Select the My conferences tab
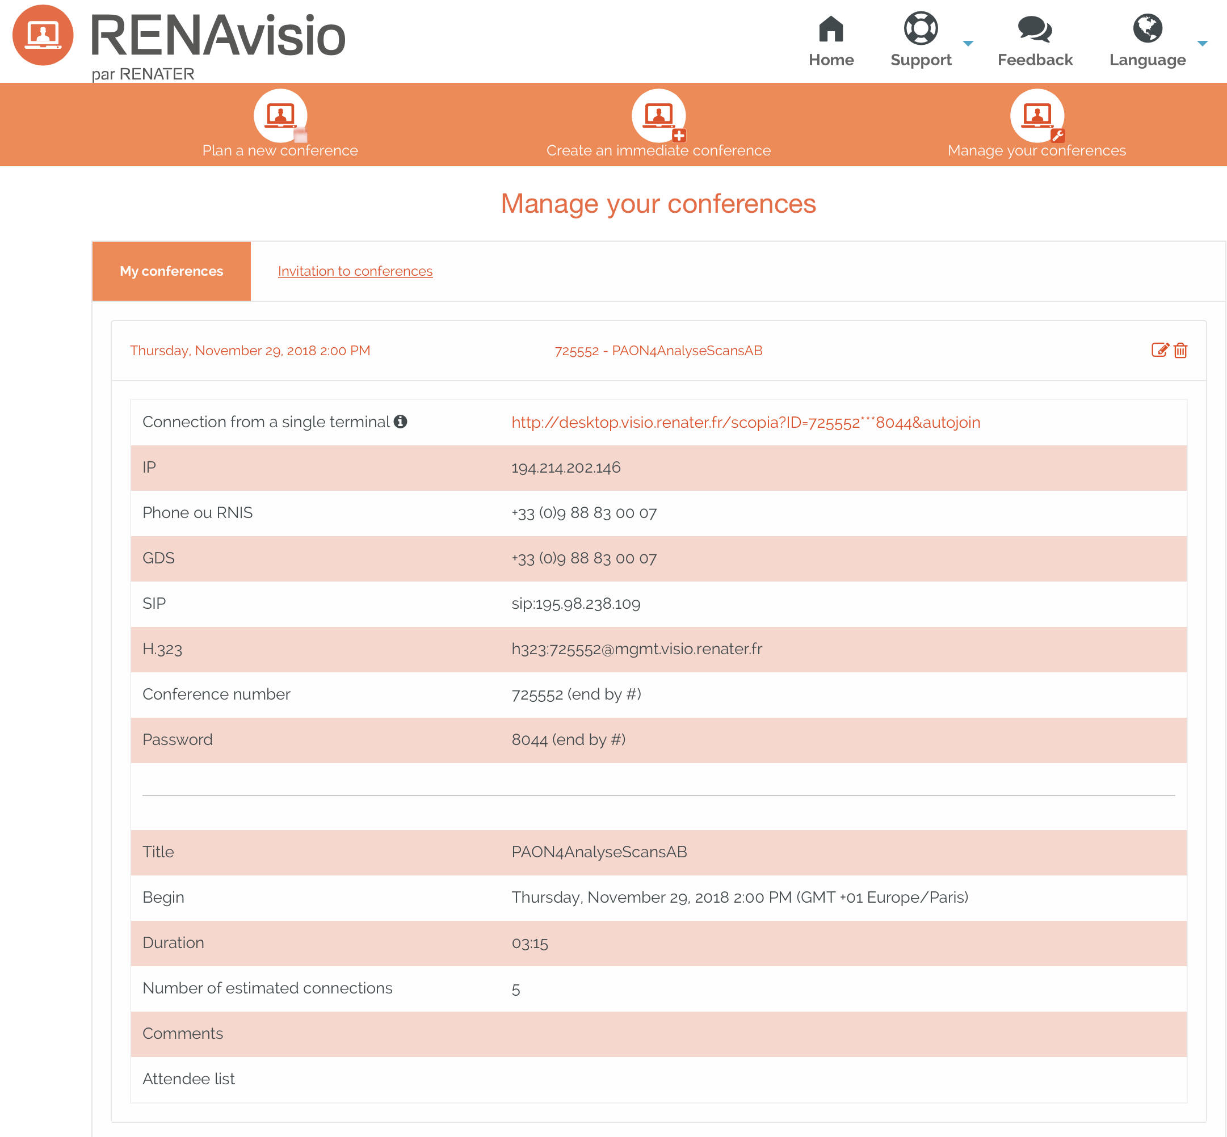 [x=171, y=271]
